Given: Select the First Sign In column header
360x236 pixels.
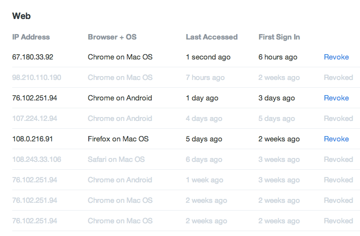Looking at the screenshot, I should point(279,37).
